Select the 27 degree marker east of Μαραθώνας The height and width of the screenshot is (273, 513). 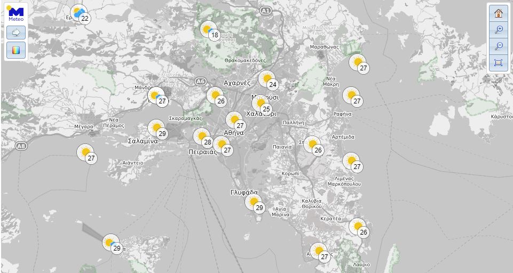[x=358, y=63]
